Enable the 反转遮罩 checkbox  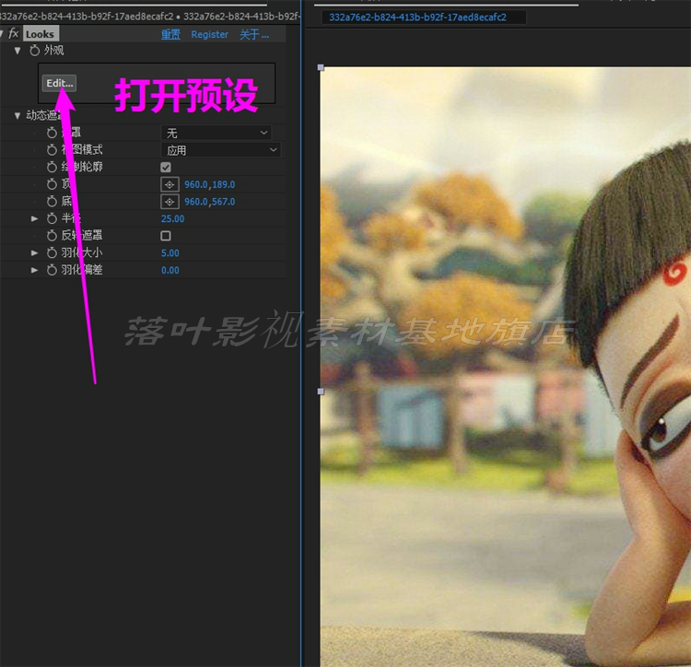[166, 236]
